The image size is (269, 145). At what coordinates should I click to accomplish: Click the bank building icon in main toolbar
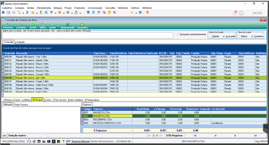pos(46,12)
